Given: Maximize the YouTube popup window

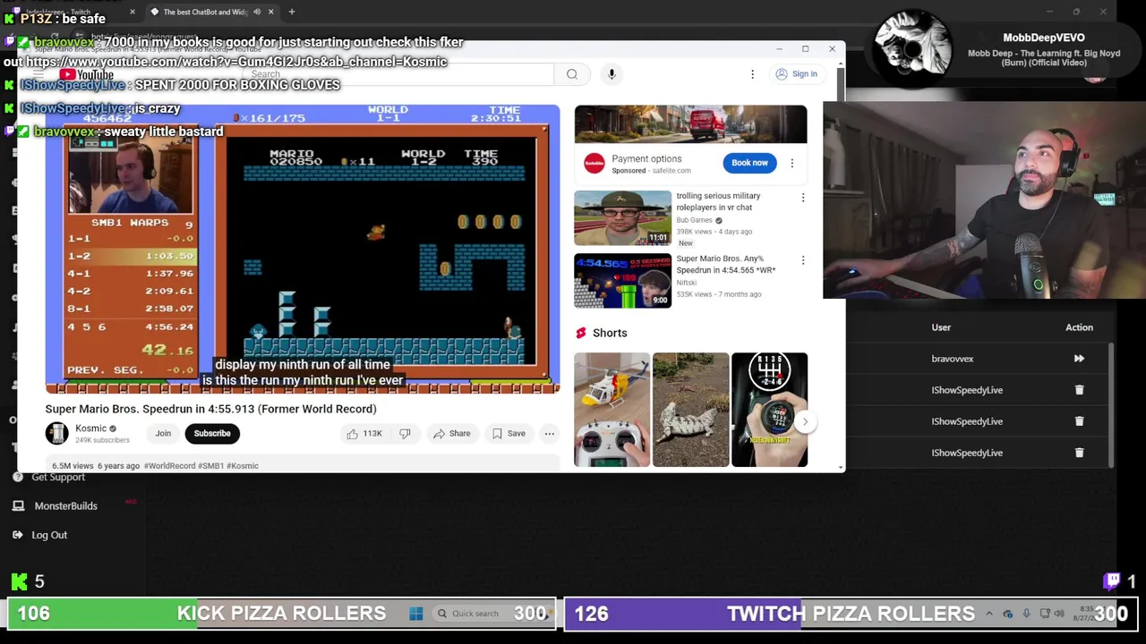Looking at the screenshot, I should (805, 49).
